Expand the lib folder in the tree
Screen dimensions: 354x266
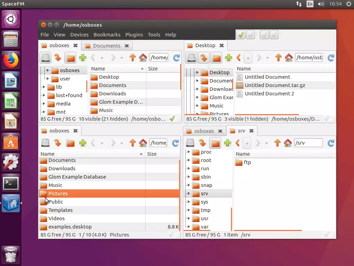coord(44,87)
